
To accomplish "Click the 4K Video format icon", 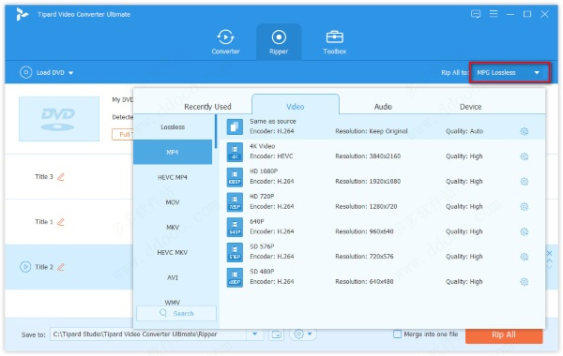I will coord(235,152).
